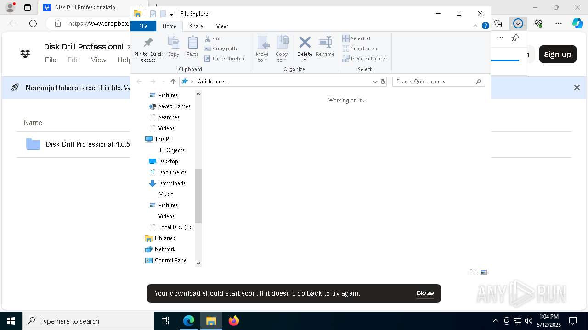Viewport: 588px width, 330px height.
Task: Collapse the ribbon with chevron
Action: pos(475,26)
